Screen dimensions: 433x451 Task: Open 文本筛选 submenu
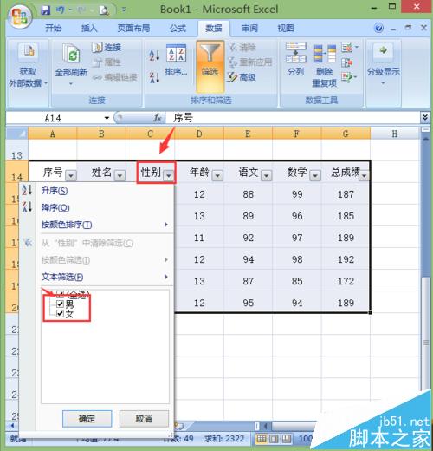(105, 277)
